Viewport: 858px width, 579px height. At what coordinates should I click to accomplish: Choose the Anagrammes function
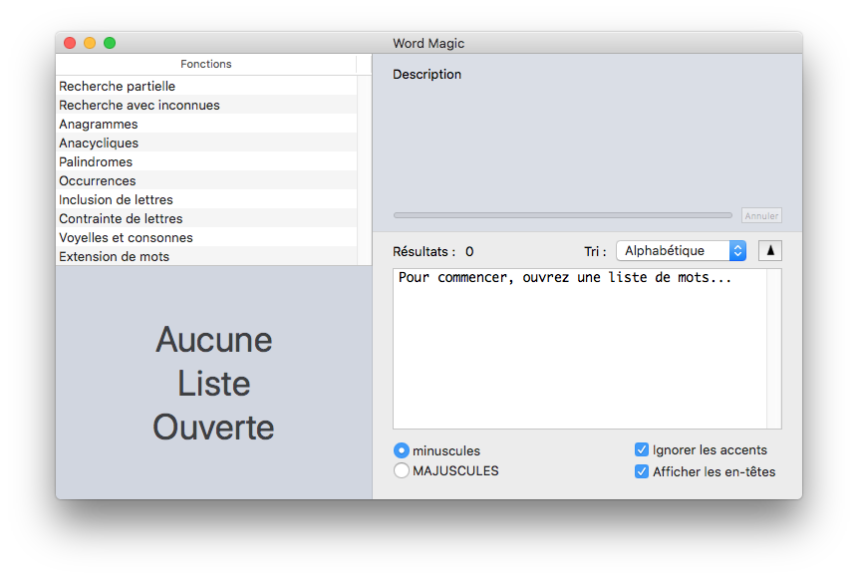click(x=99, y=125)
